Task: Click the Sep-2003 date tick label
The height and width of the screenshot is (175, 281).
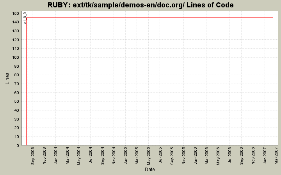Action: pos(32,156)
